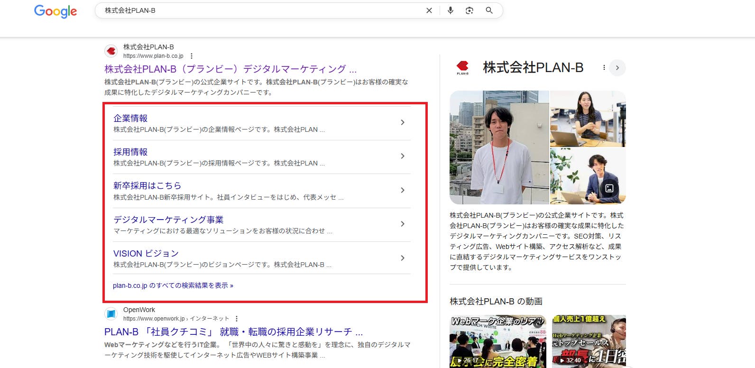Expand chevron on the VISION ビジョン row
The height and width of the screenshot is (368, 755).
(x=403, y=258)
